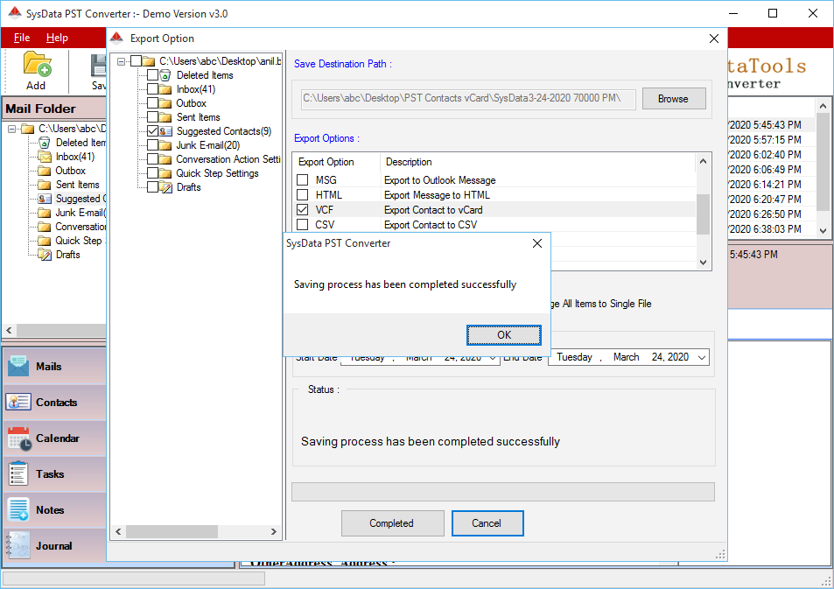Switch to the Calendar view
This screenshot has height=589, width=834.
[55, 438]
